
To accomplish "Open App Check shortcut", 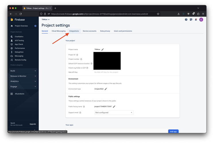I will 19,44.
